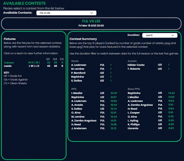The width and height of the screenshot is (184, 161).
Task: Click the Goals section heading
Action: pyautogui.click(x=75, y=61)
